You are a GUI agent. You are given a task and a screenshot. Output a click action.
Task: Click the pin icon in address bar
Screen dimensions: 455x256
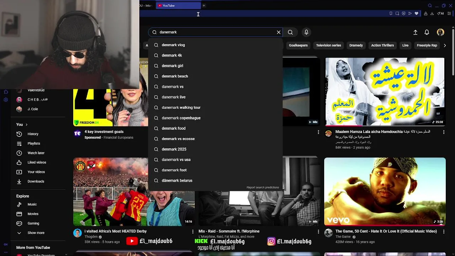391,14
